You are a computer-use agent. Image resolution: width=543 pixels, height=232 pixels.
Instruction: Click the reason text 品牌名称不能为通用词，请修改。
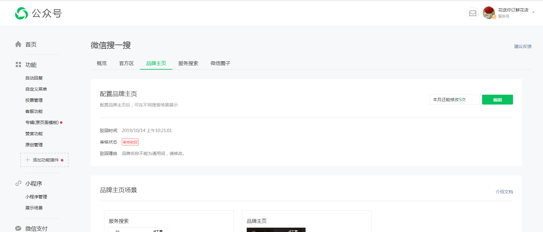(154, 153)
